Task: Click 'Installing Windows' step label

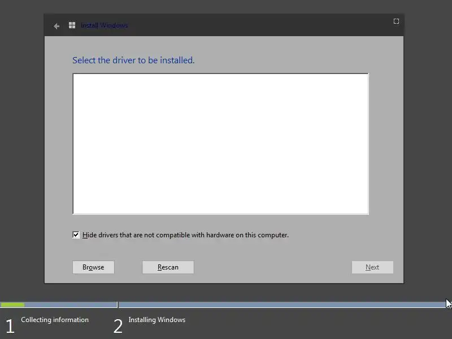Action: coord(157,320)
